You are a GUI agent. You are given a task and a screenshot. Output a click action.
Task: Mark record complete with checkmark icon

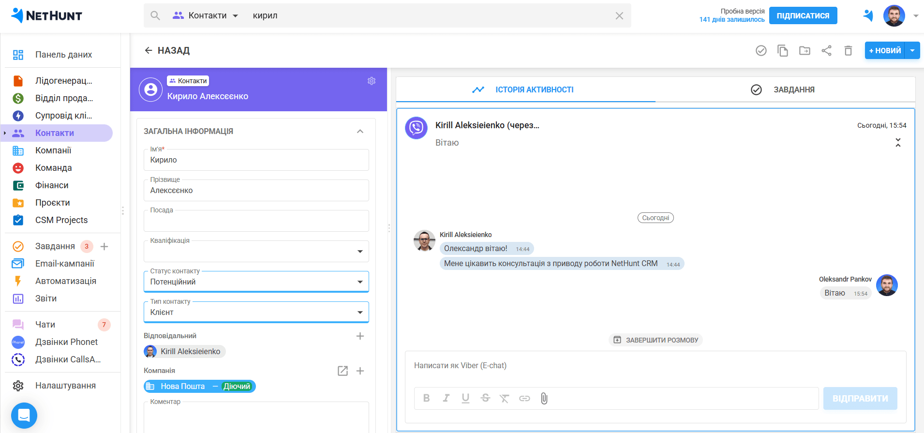tap(761, 50)
